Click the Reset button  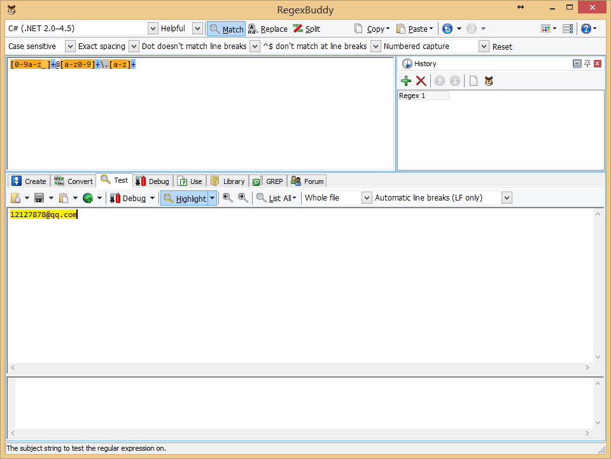tap(502, 46)
